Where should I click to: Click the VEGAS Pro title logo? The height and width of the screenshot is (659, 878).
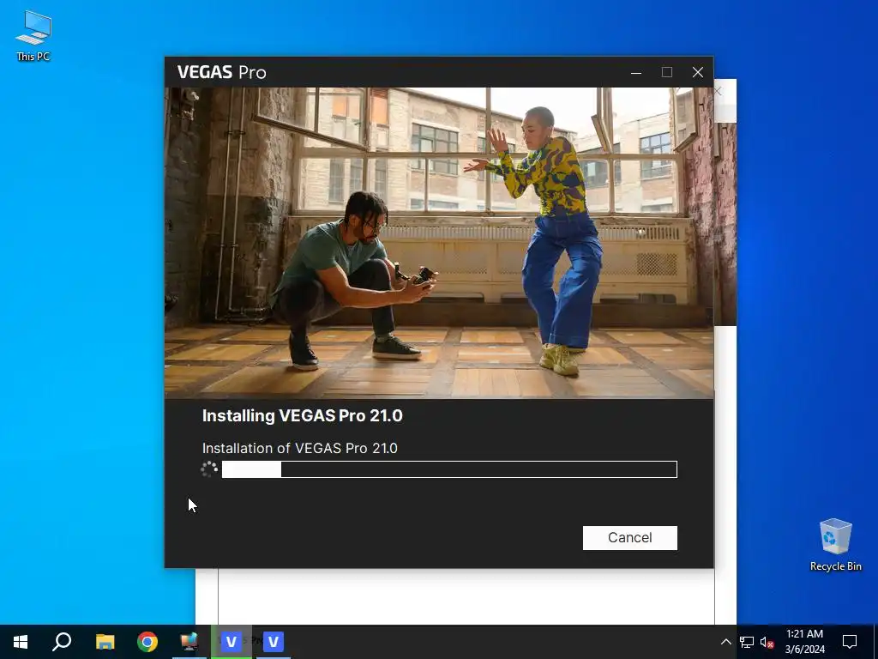click(222, 72)
